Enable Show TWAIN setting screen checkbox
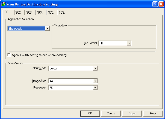Image resolution: width=165 pixels, height=119 pixels. 10,55
